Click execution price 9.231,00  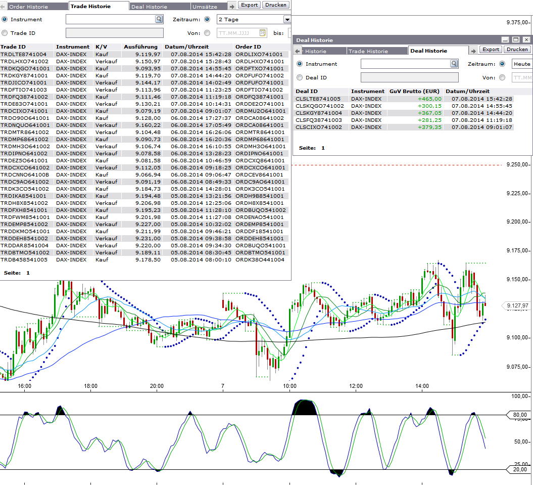tap(148, 239)
